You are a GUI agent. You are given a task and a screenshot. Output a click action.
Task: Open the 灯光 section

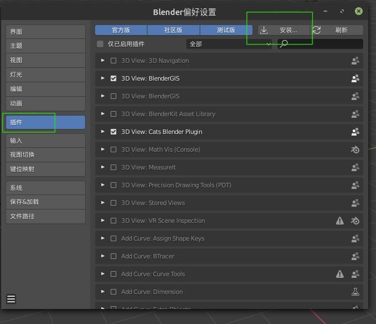click(x=46, y=74)
